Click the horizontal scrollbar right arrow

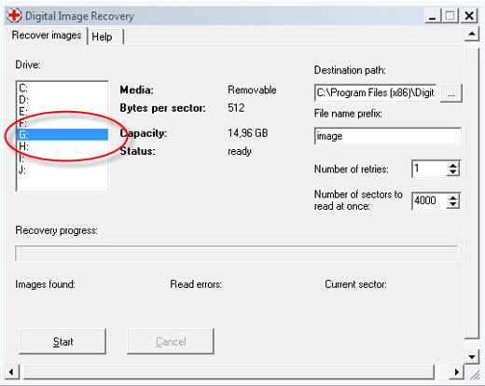click(456, 371)
